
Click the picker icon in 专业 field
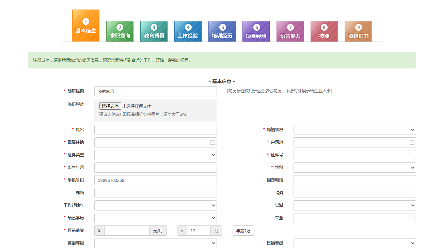click(412, 218)
